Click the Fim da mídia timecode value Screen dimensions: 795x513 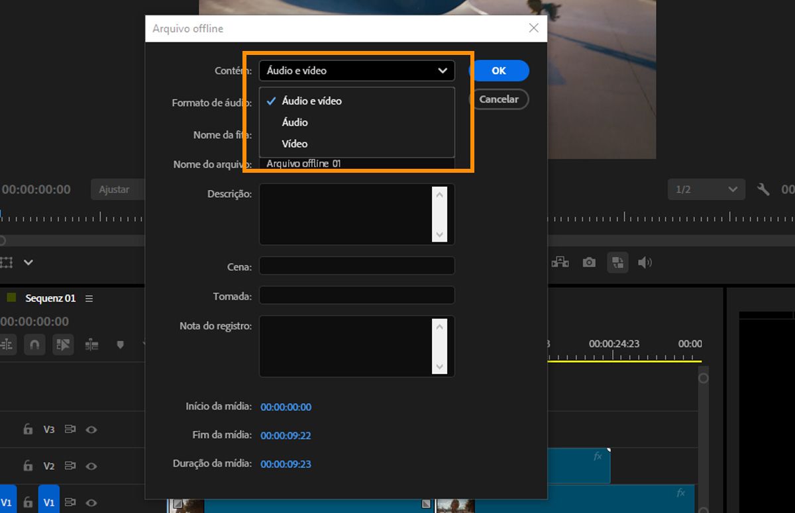[286, 436]
